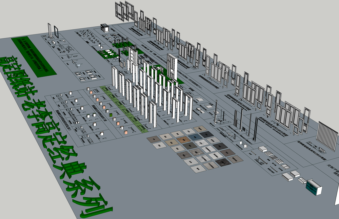
Task: Select the teal drawer cabinet model
Action: (x=314, y=187)
